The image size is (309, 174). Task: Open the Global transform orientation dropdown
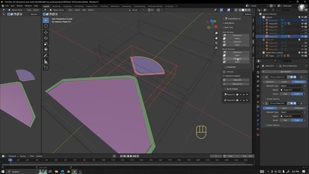(135, 10)
